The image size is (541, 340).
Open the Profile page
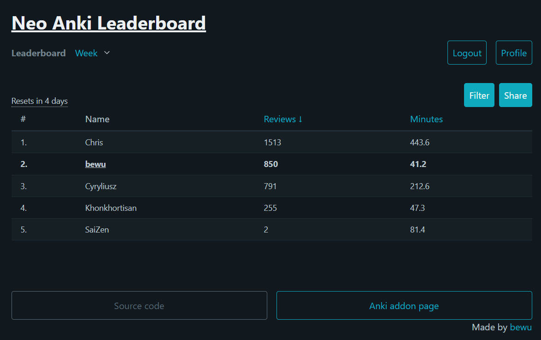(x=513, y=53)
